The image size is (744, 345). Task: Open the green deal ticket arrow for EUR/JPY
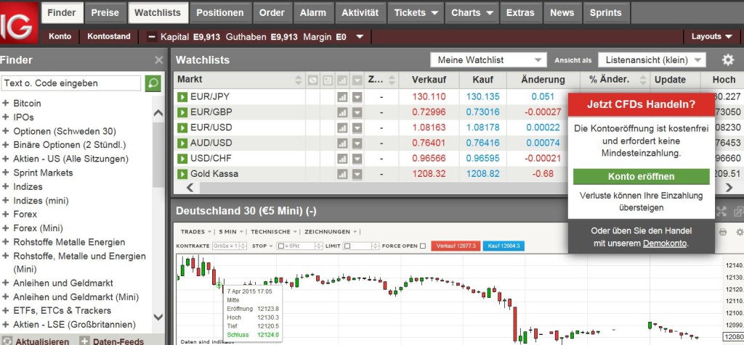tap(182, 97)
